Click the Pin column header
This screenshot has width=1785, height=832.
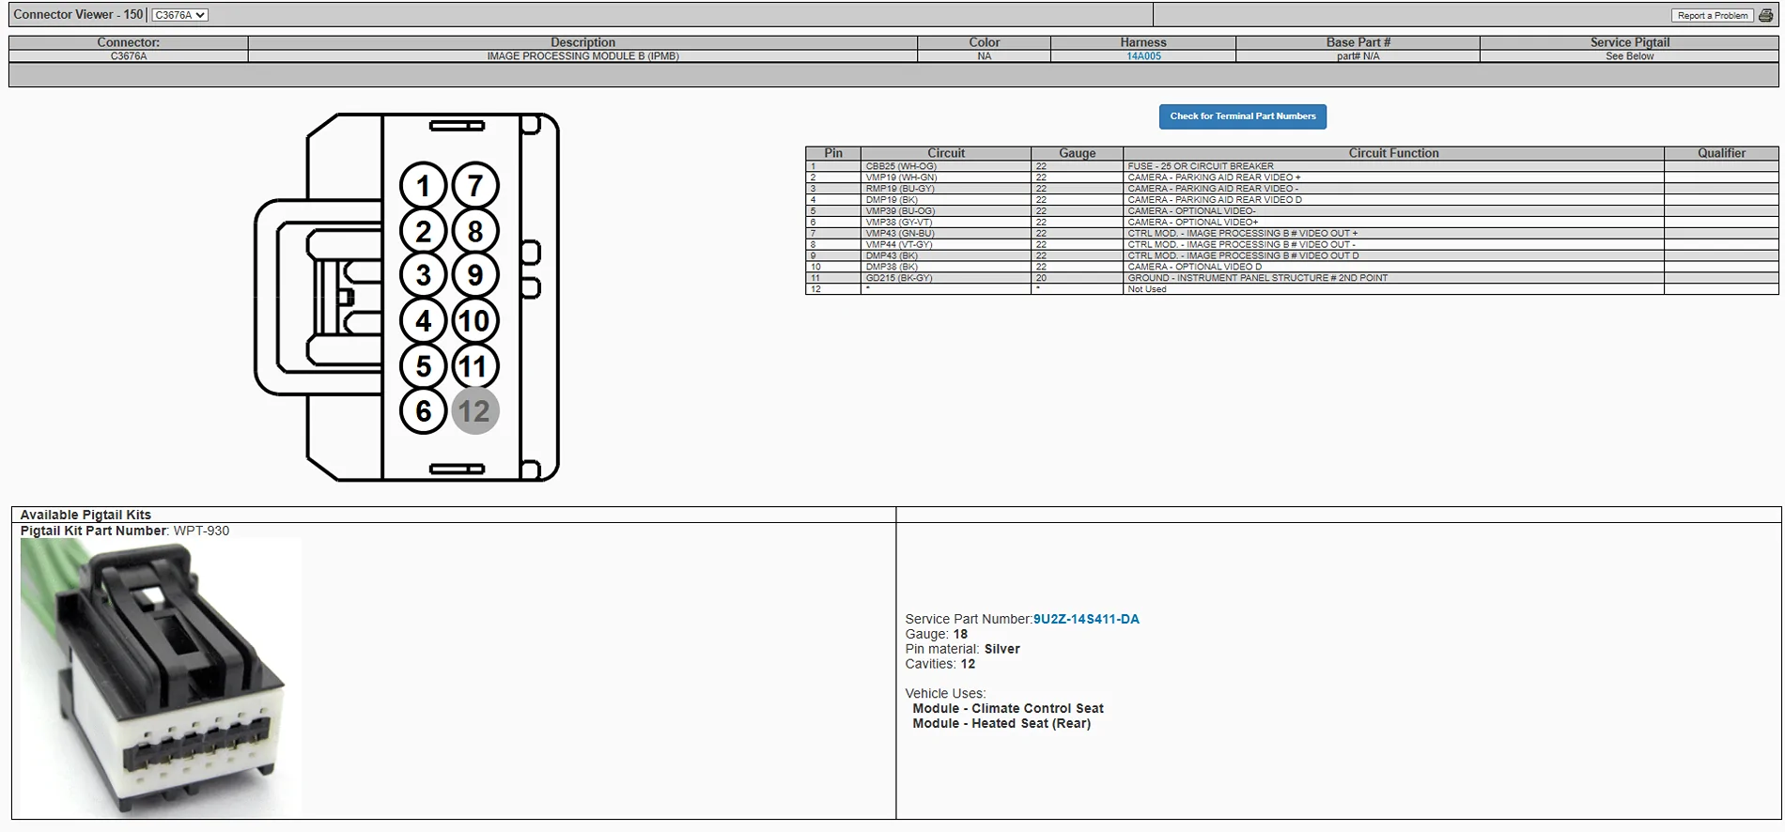832,153
